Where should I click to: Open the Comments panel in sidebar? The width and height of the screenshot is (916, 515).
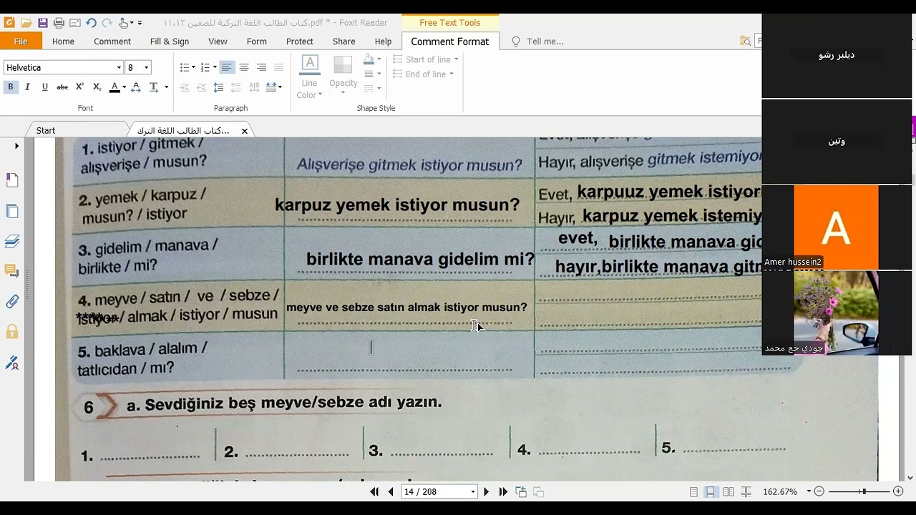click(x=12, y=271)
